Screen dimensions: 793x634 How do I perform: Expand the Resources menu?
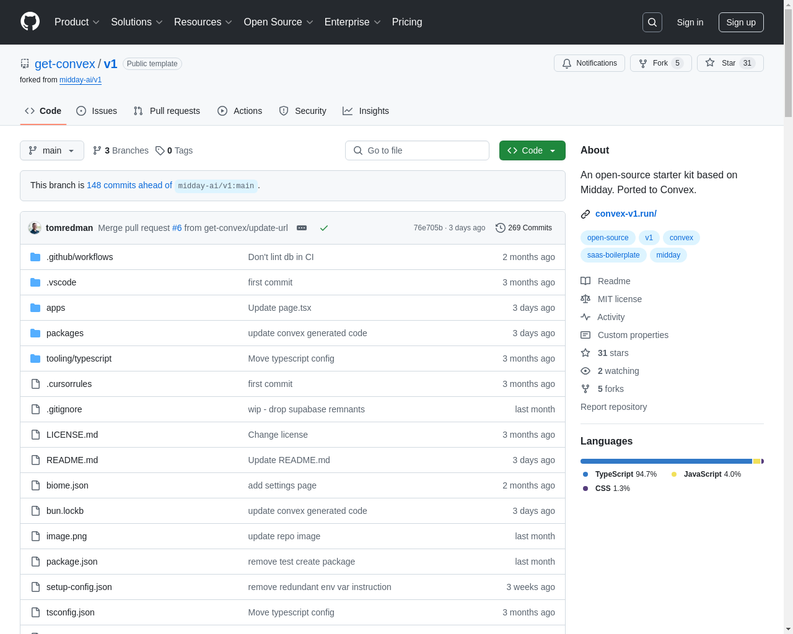point(203,22)
